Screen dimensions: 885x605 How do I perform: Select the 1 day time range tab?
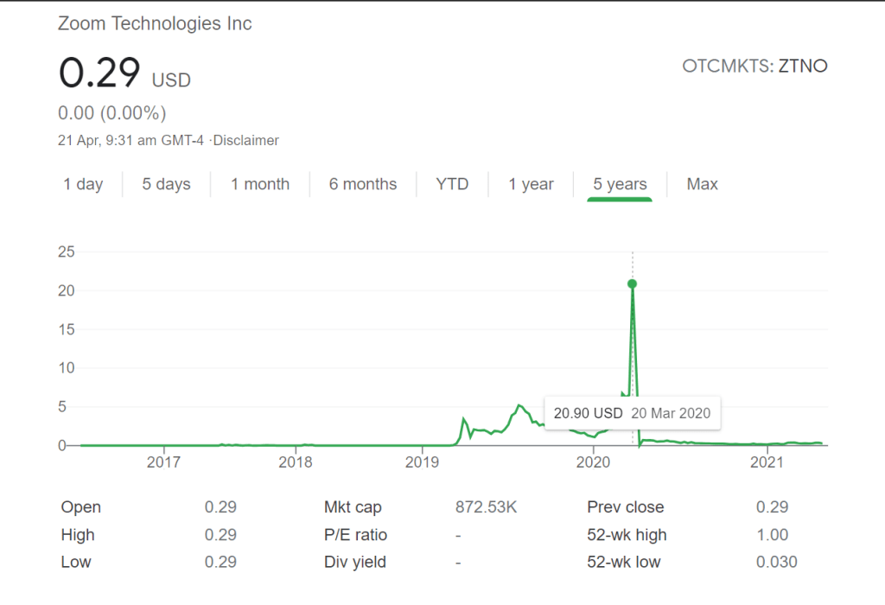pos(83,184)
